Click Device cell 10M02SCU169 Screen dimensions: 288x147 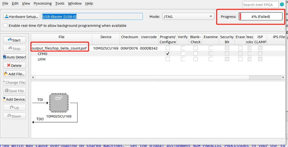click(x=106, y=48)
